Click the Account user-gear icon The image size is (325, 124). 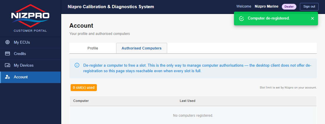pyautogui.click(x=8, y=77)
